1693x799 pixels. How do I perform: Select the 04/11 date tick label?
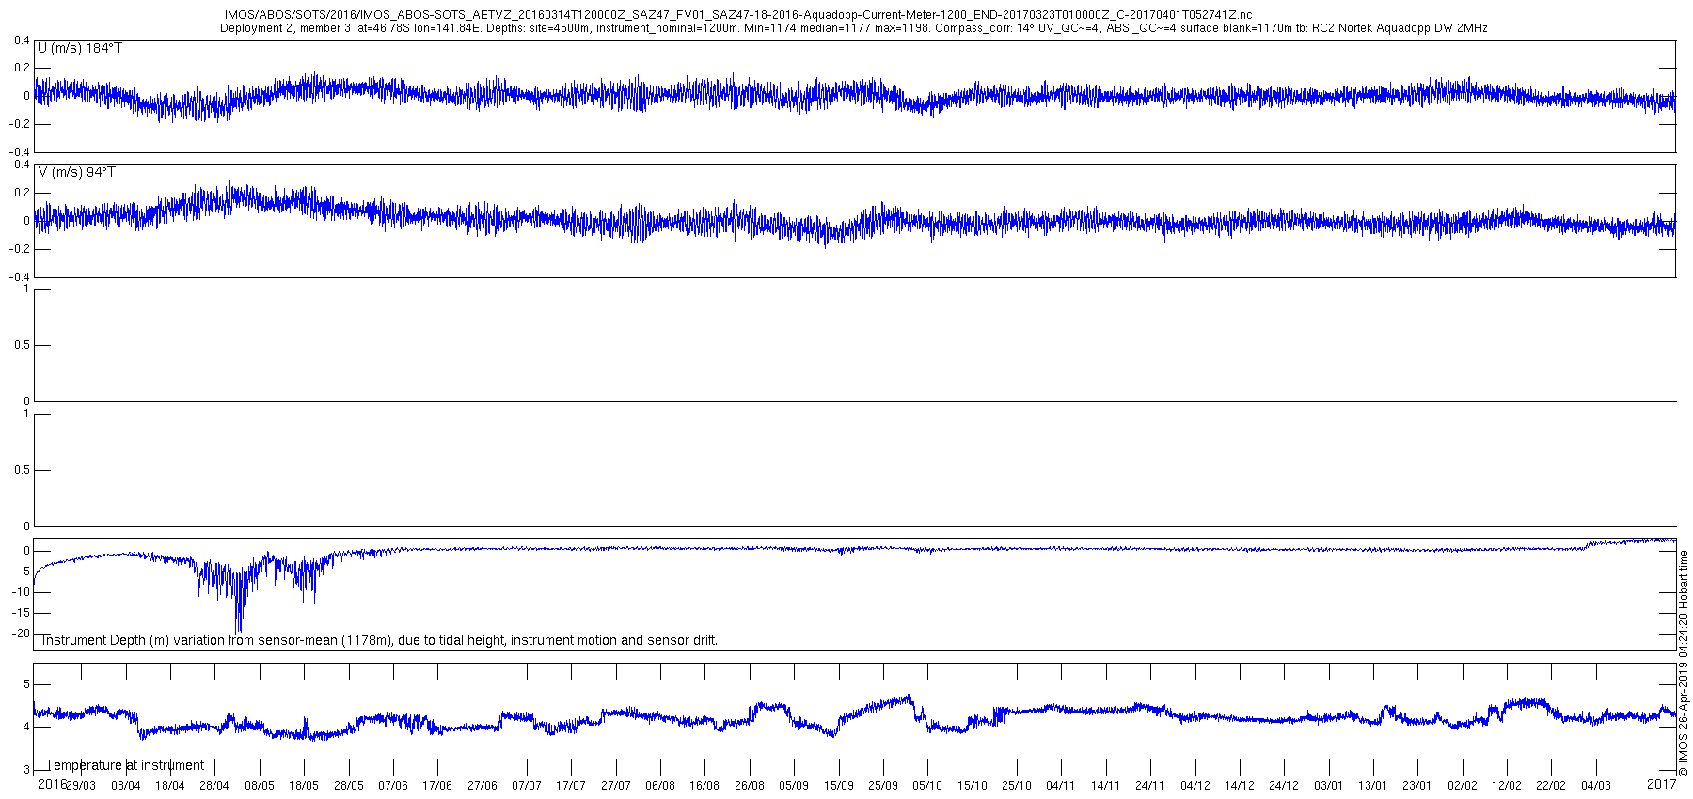(x=1061, y=786)
